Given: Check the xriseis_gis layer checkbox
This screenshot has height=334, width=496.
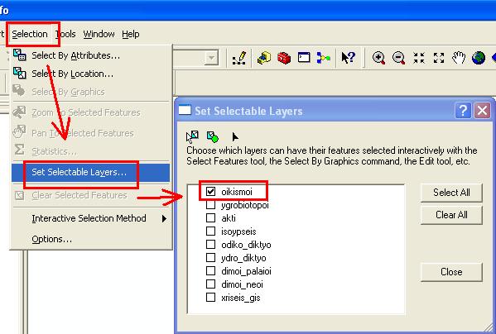Looking at the screenshot, I should [x=210, y=298].
